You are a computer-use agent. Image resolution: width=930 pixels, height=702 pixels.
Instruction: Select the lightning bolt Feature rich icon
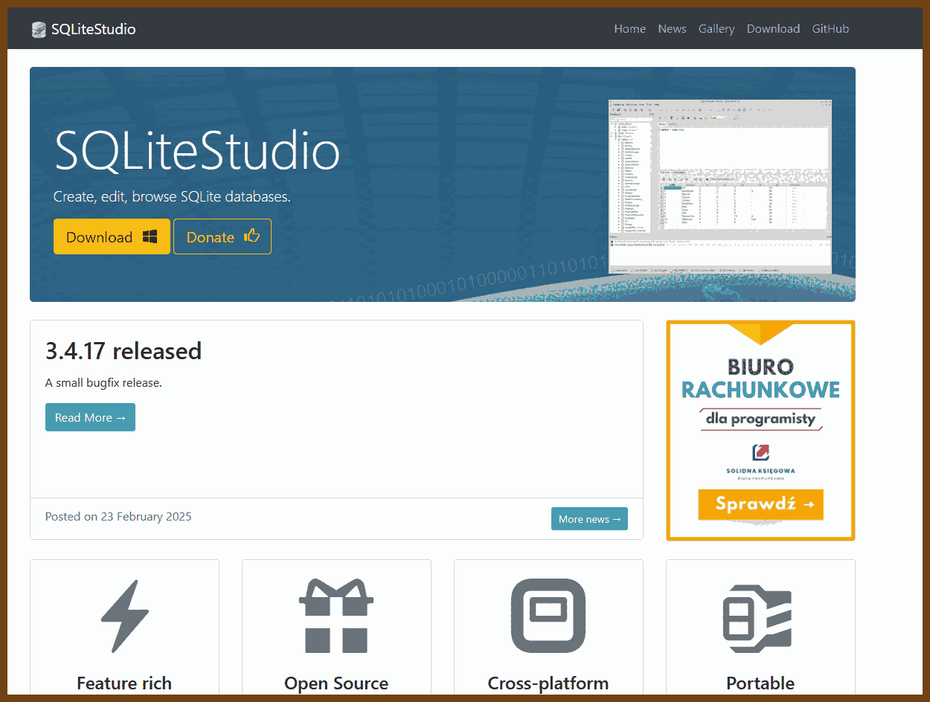point(124,616)
